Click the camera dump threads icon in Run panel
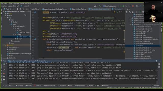Image resolution: width=163 pixels, height=91 pixels. point(4,79)
